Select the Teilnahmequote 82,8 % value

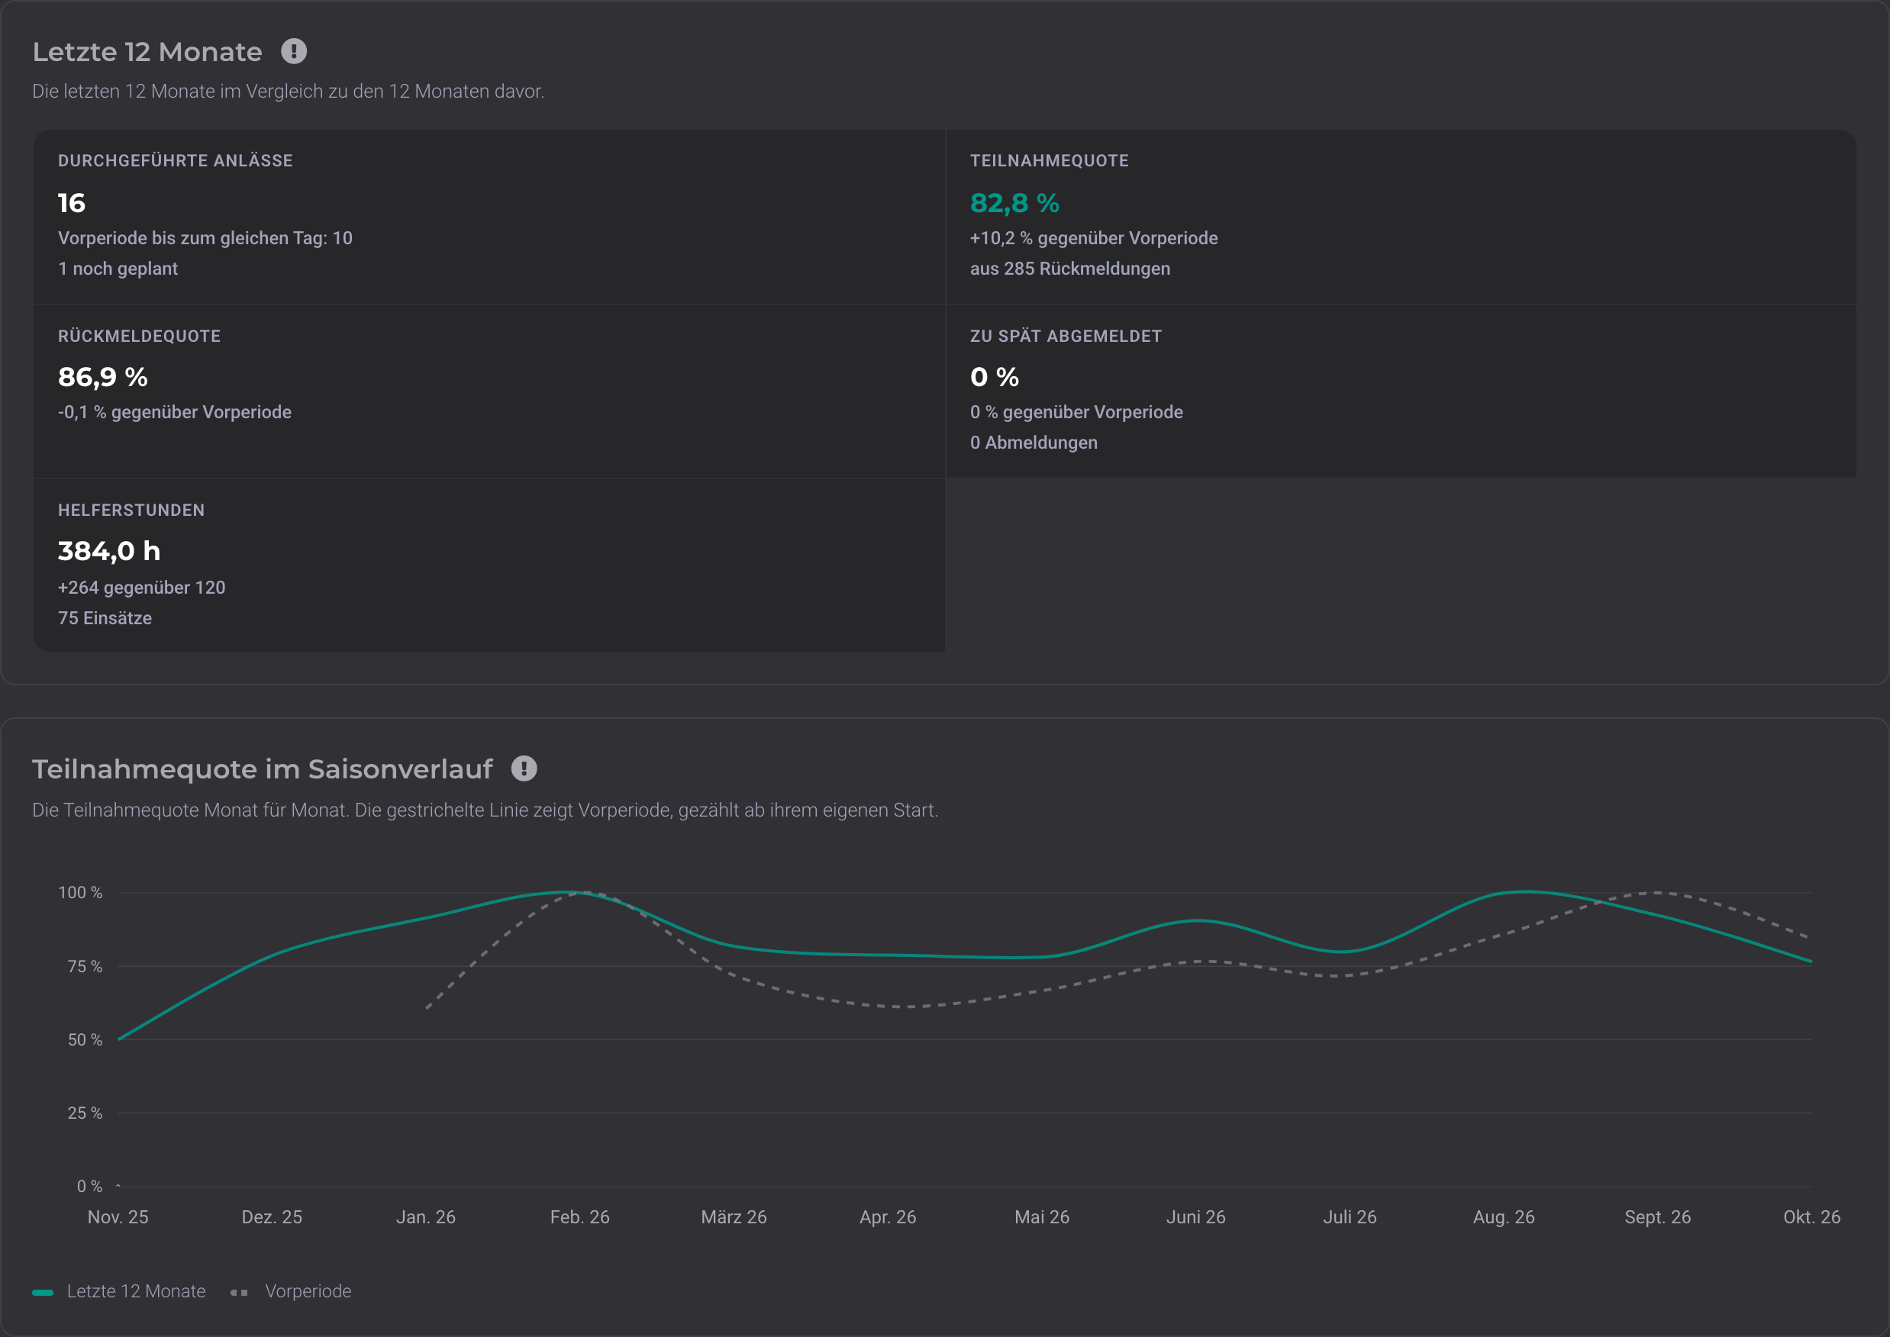pyautogui.click(x=1014, y=202)
